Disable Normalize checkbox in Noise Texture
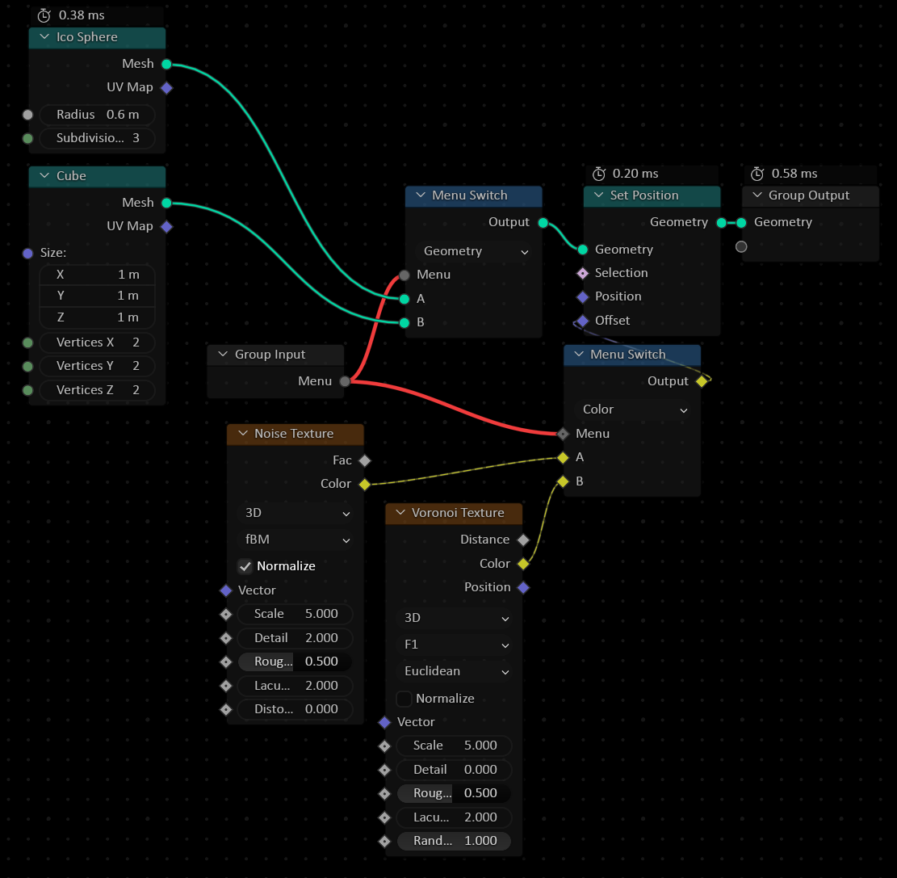The width and height of the screenshot is (897, 878). (x=245, y=566)
